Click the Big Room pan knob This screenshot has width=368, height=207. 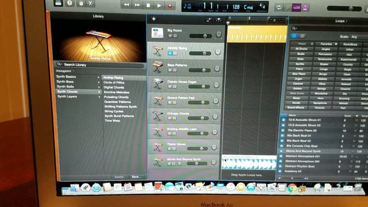click(x=218, y=34)
